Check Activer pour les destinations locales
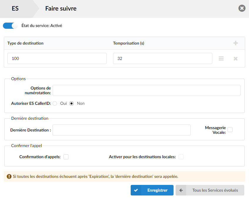Viewport: 249px width, 199px height. pyautogui.click(x=181, y=157)
